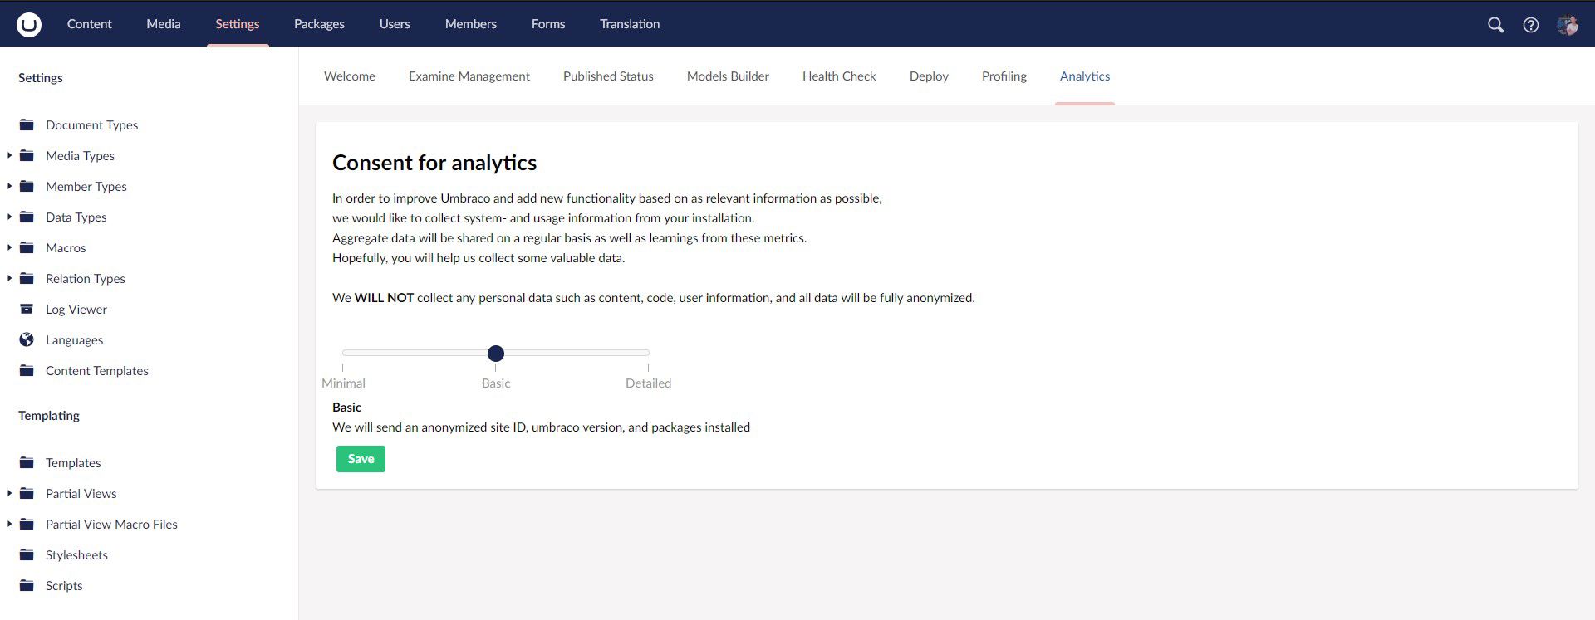Switch to the Profiling tab
Image resolution: width=1595 pixels, height=620 pixels.
tap(1004, 76)
